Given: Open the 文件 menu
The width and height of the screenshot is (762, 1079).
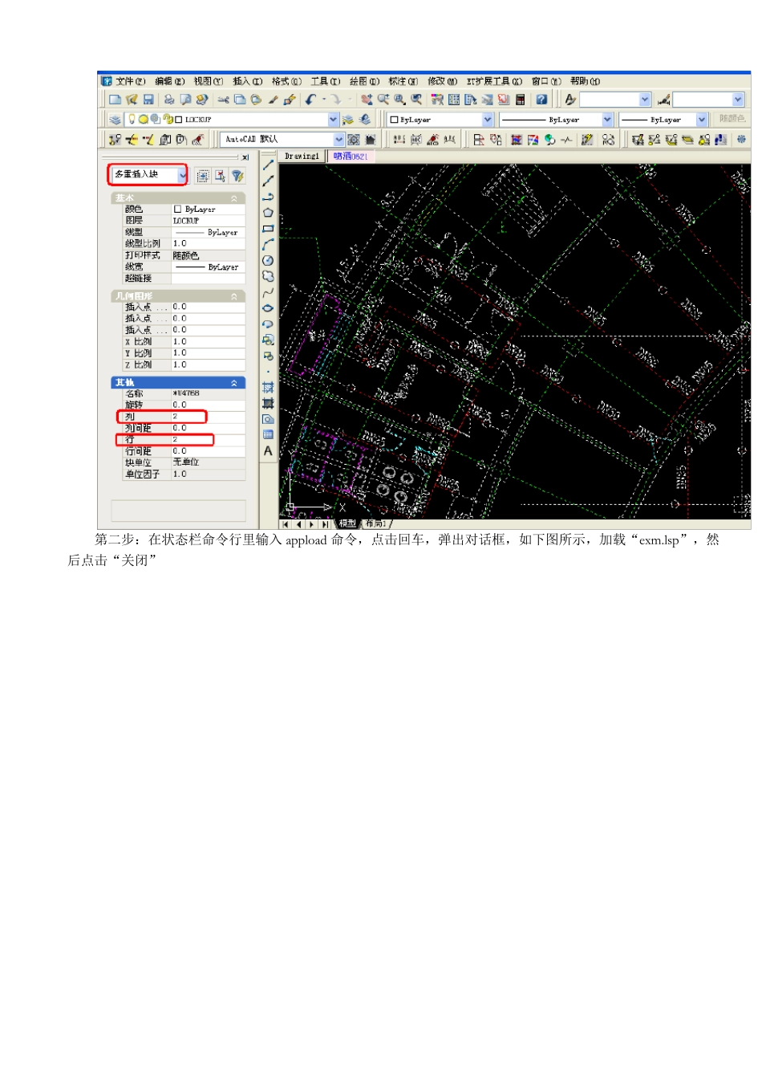Looking at the screenshot, I should 130,81.
